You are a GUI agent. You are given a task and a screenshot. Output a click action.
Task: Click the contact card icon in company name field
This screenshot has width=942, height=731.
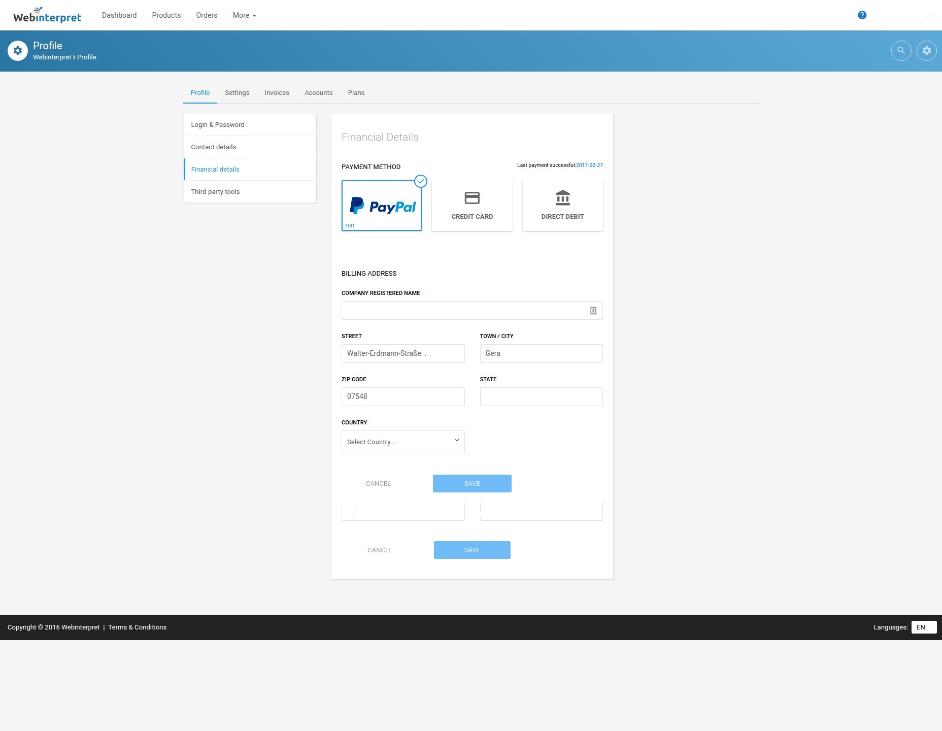(x=593, y=311)
